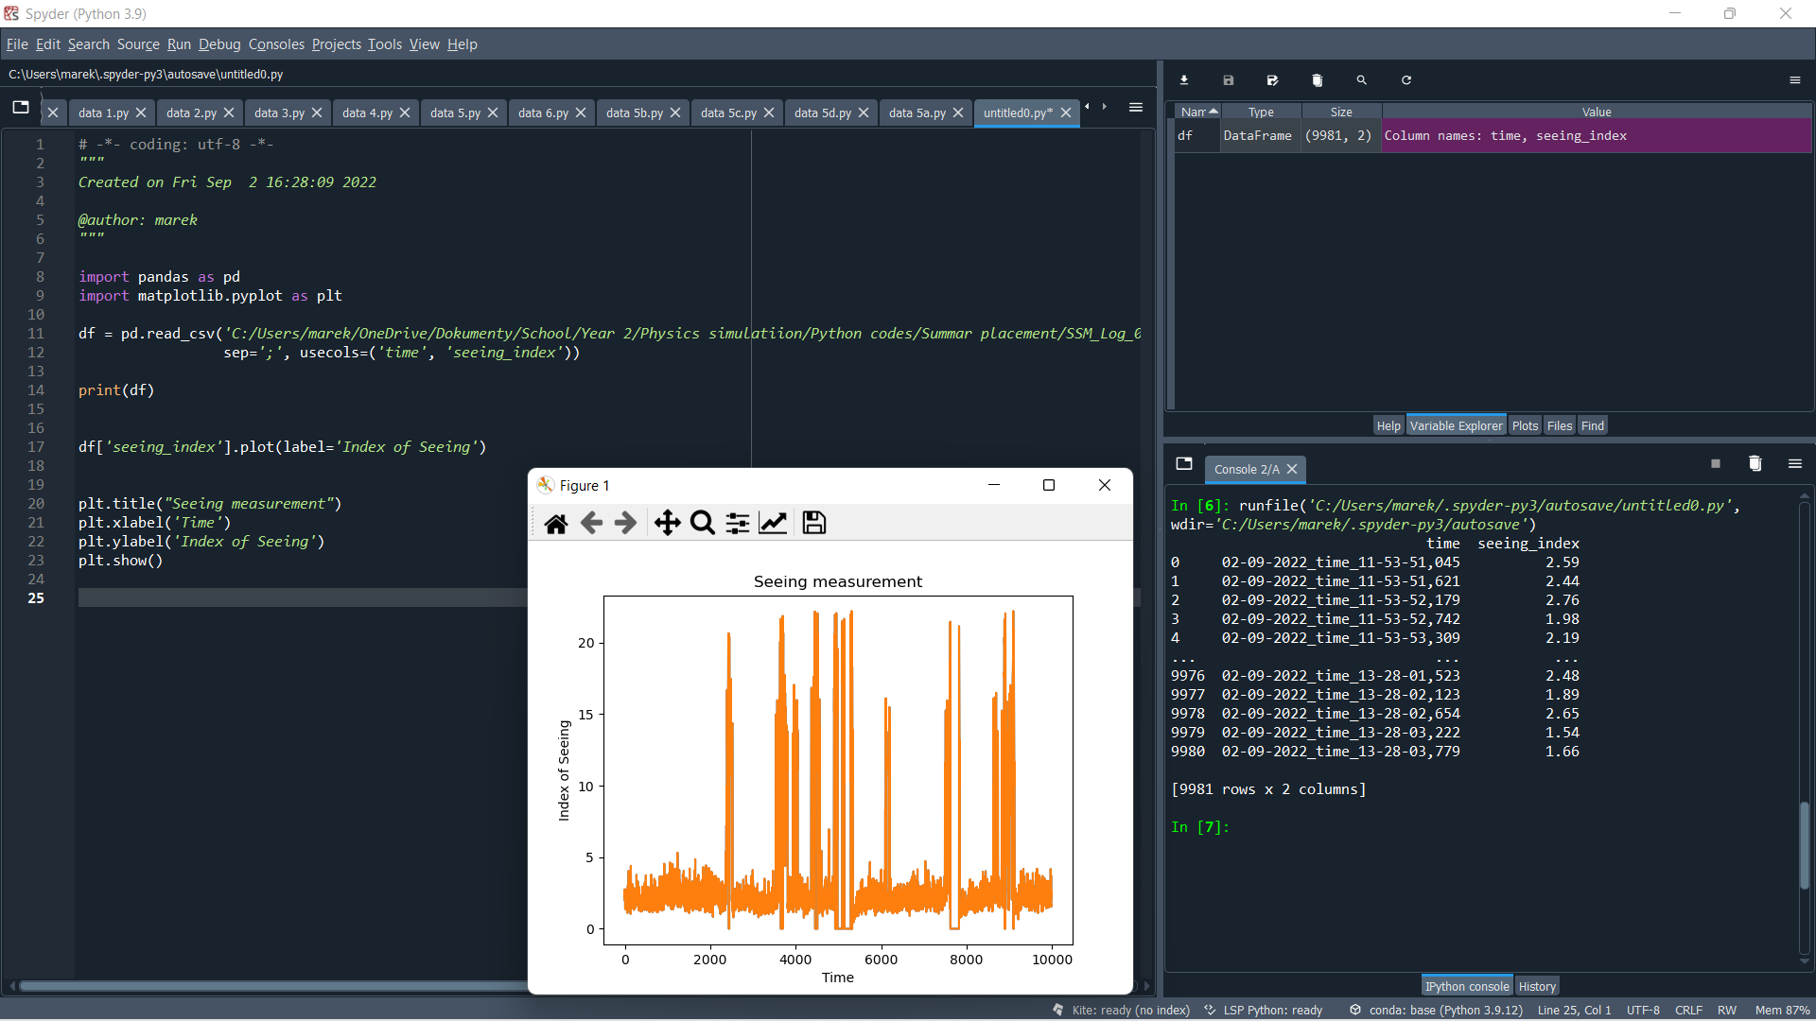This screenshot has width=1816, height=1021.
Task: Click Save data icon in Variable Explorer
Action: click(x=1229, y=80)
